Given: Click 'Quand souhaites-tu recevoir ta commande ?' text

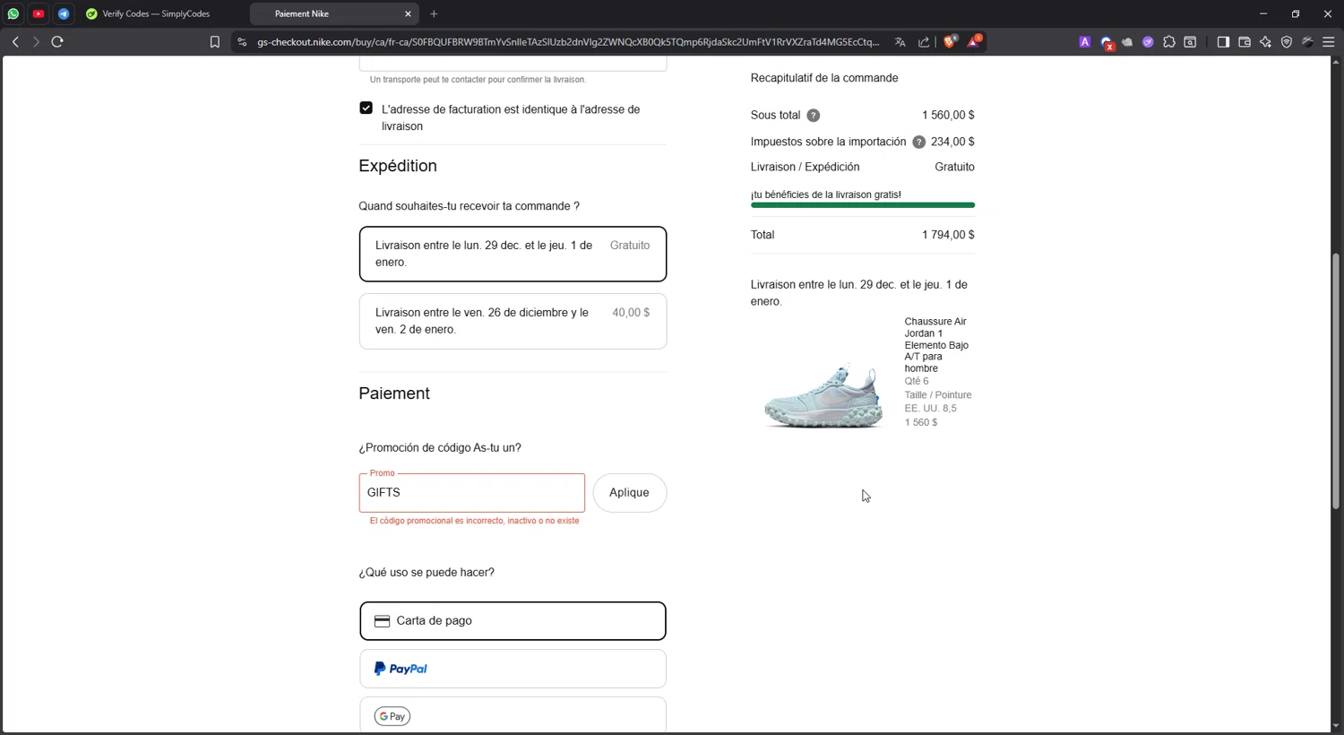Looking at the screenshot, I should point(469,206).
